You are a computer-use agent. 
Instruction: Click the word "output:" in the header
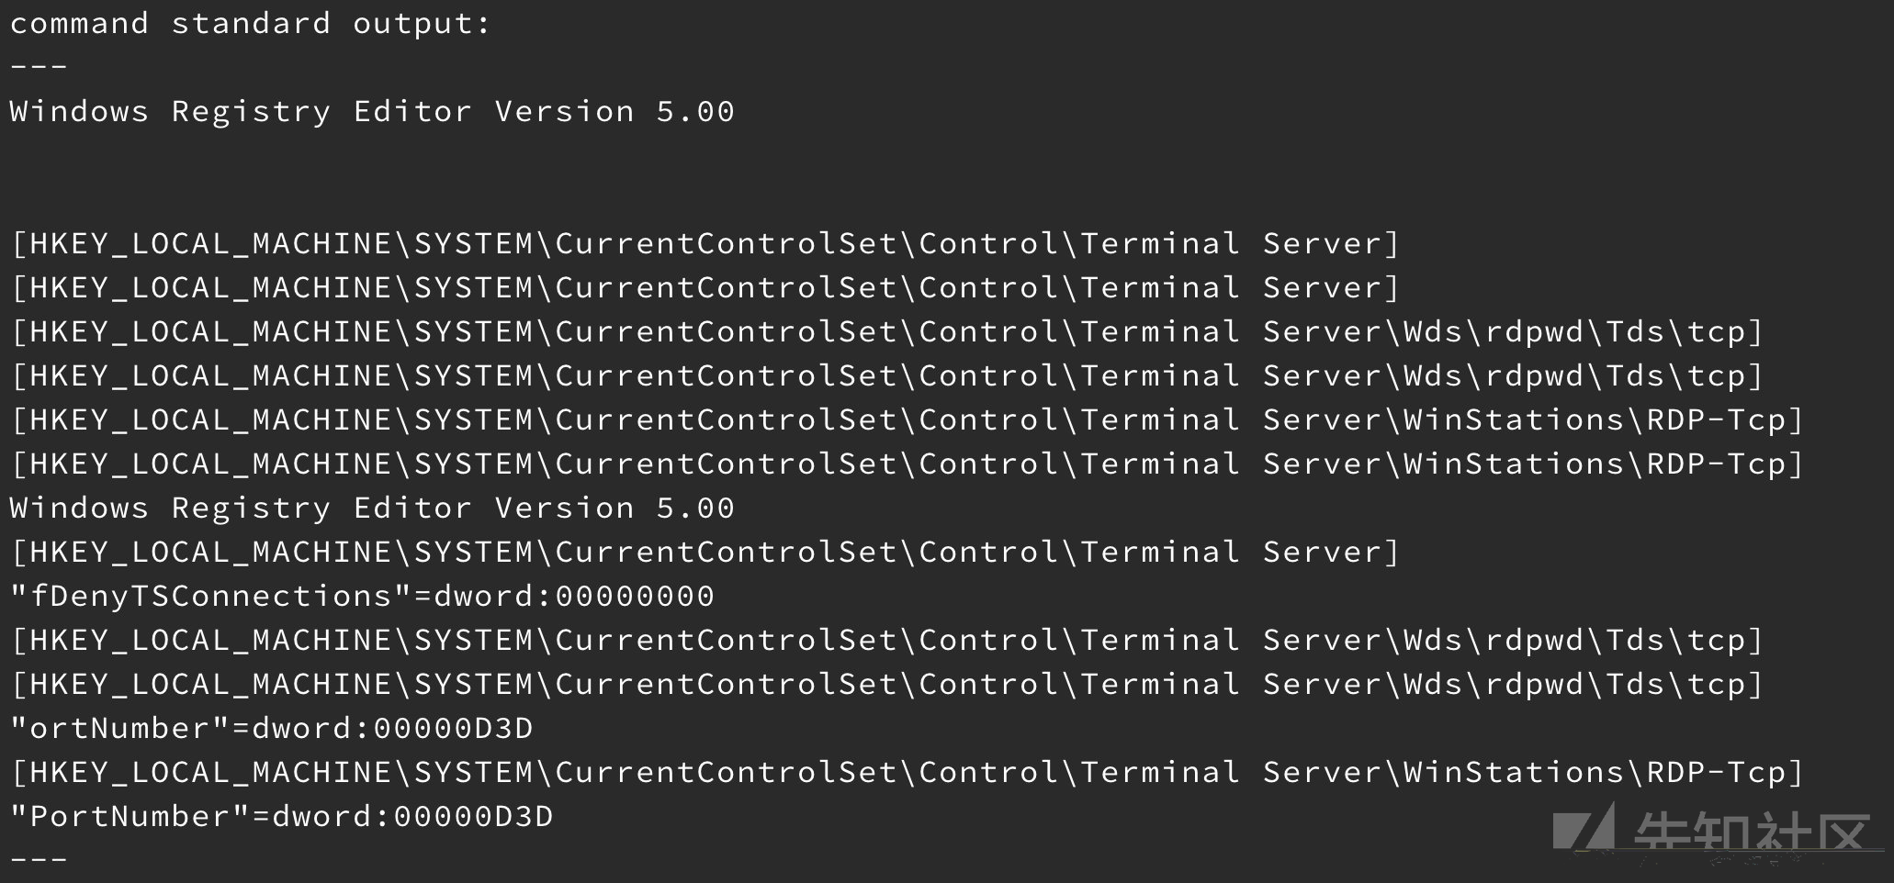point(422,24)
